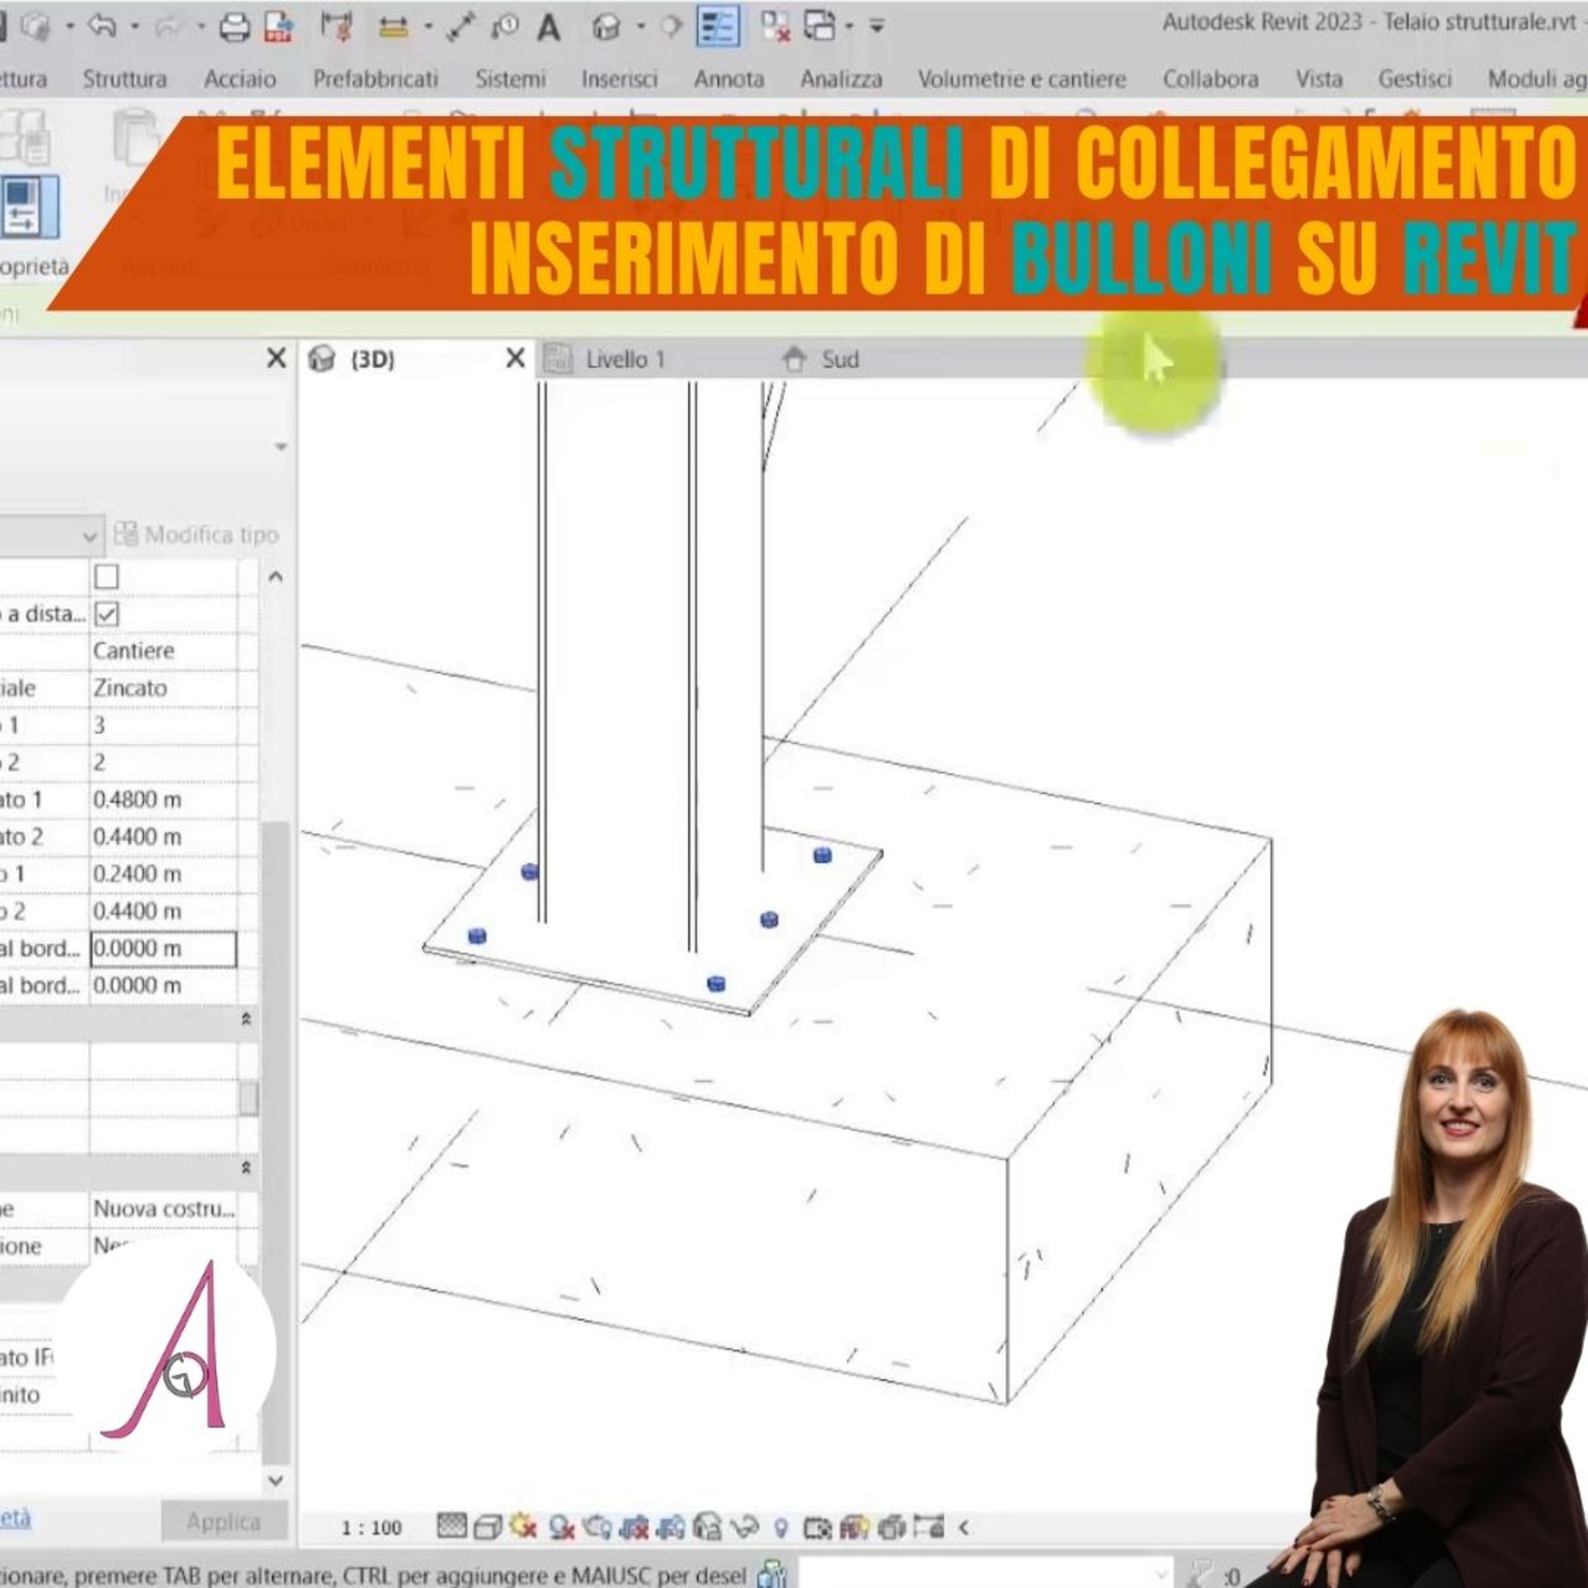1588x1588 pixels.
Task: Open the Aligned Dimension dropdown arrow
Action: 427,27
